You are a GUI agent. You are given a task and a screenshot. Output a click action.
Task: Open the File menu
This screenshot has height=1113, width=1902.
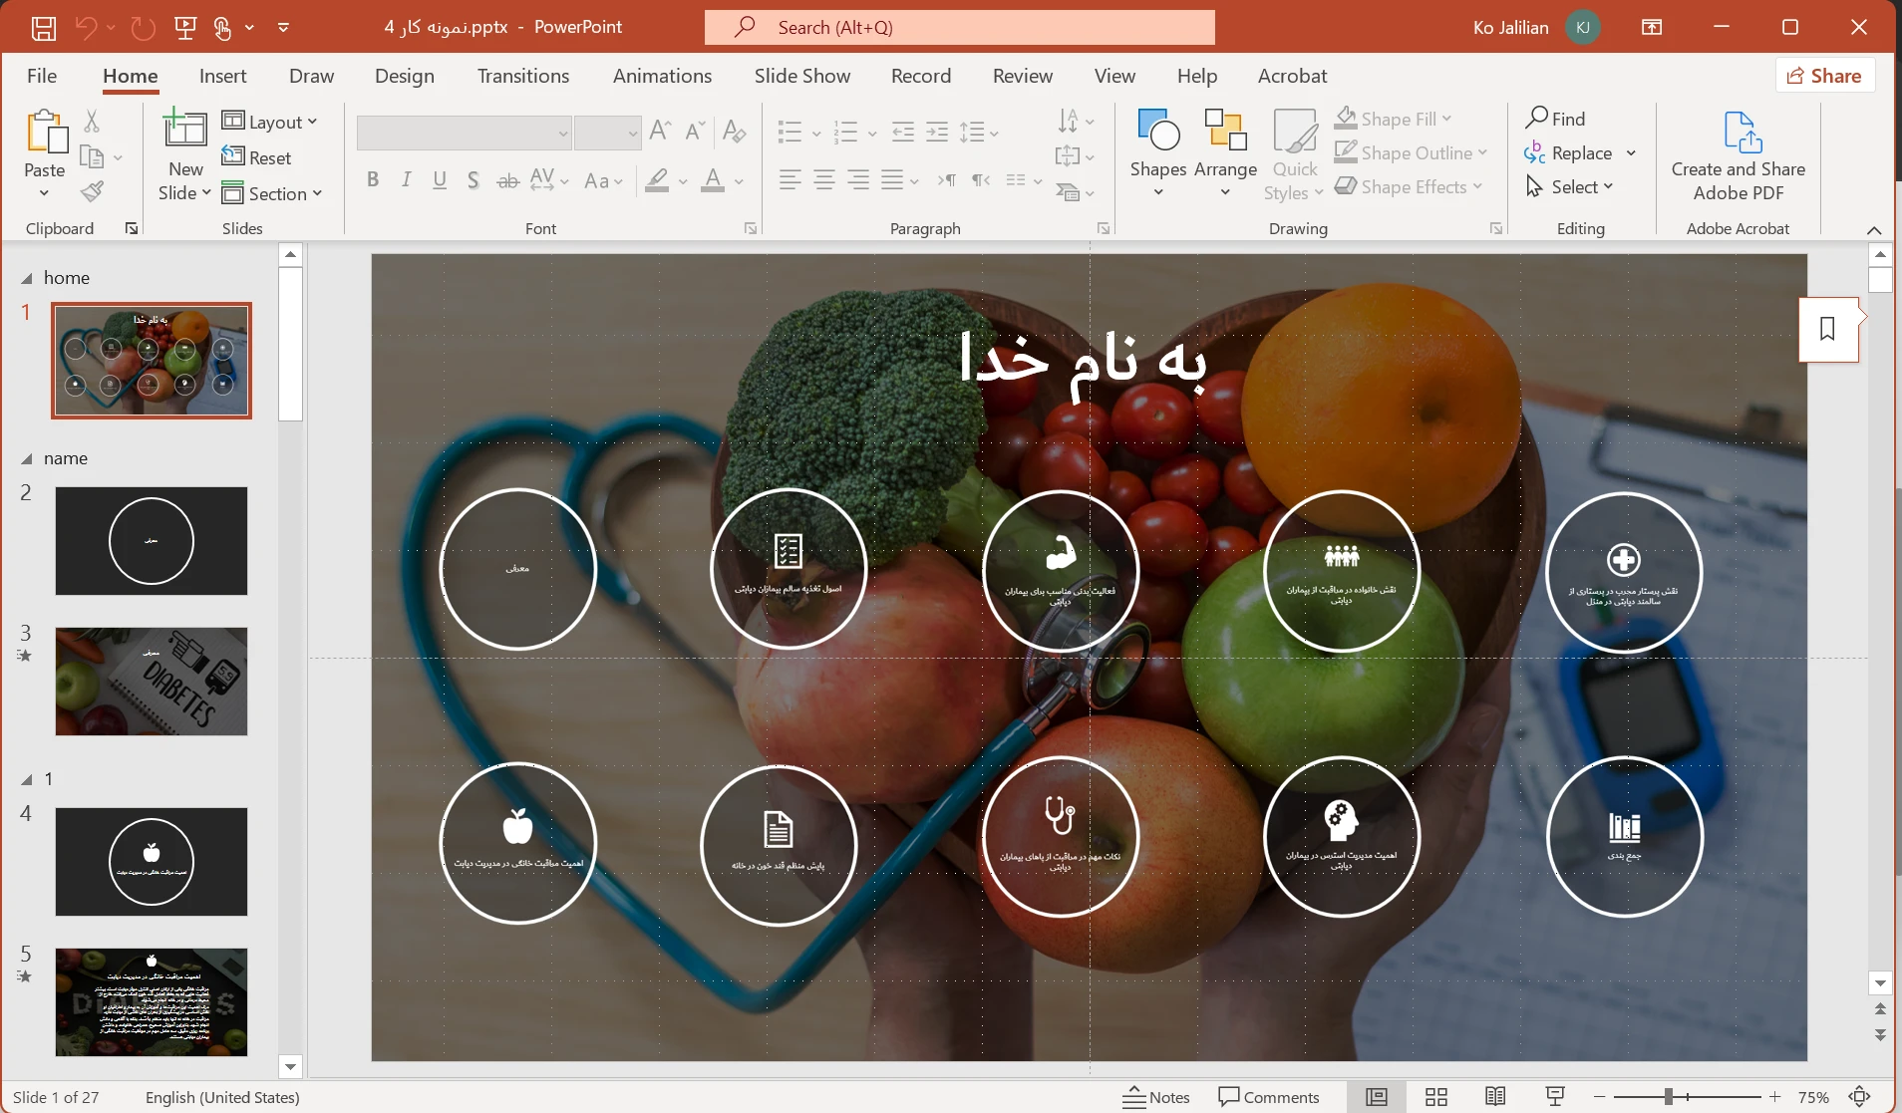point(42,76)
